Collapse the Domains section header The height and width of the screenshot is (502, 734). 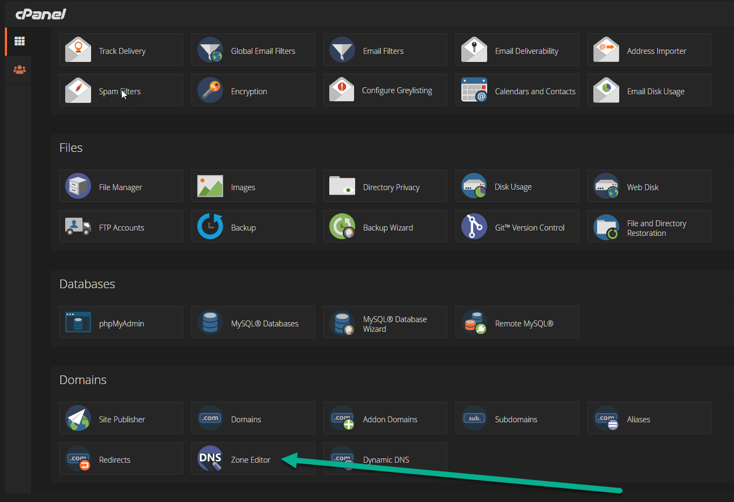[83, 380]
